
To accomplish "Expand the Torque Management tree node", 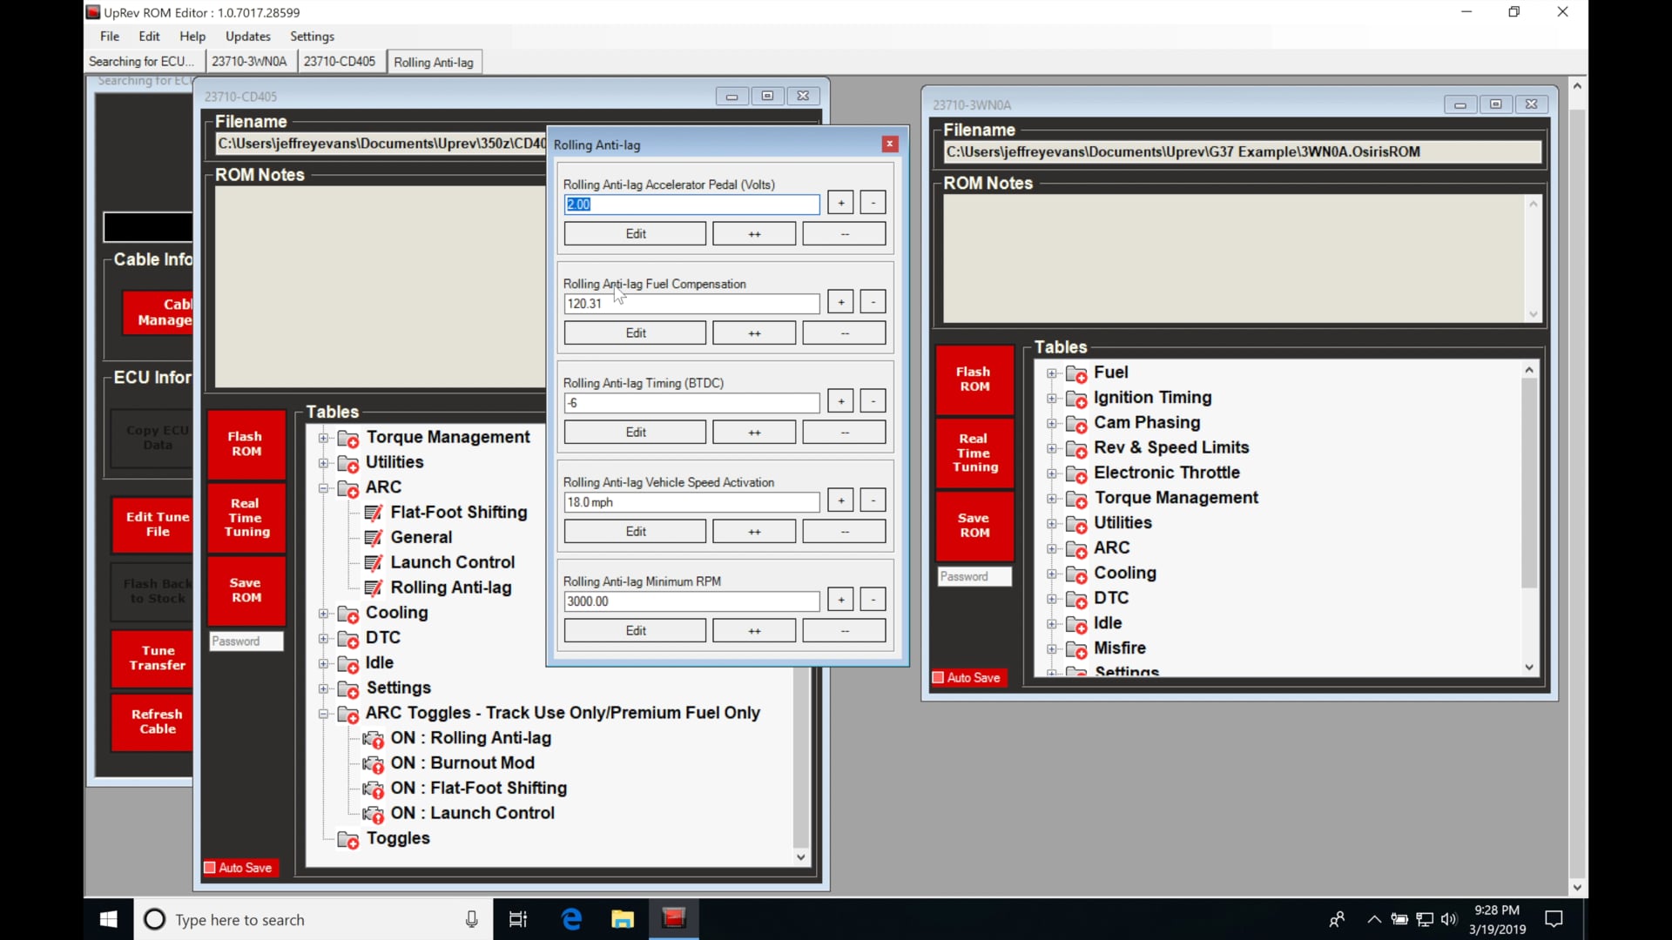I will pyautogui.click(x=325, y=438).
